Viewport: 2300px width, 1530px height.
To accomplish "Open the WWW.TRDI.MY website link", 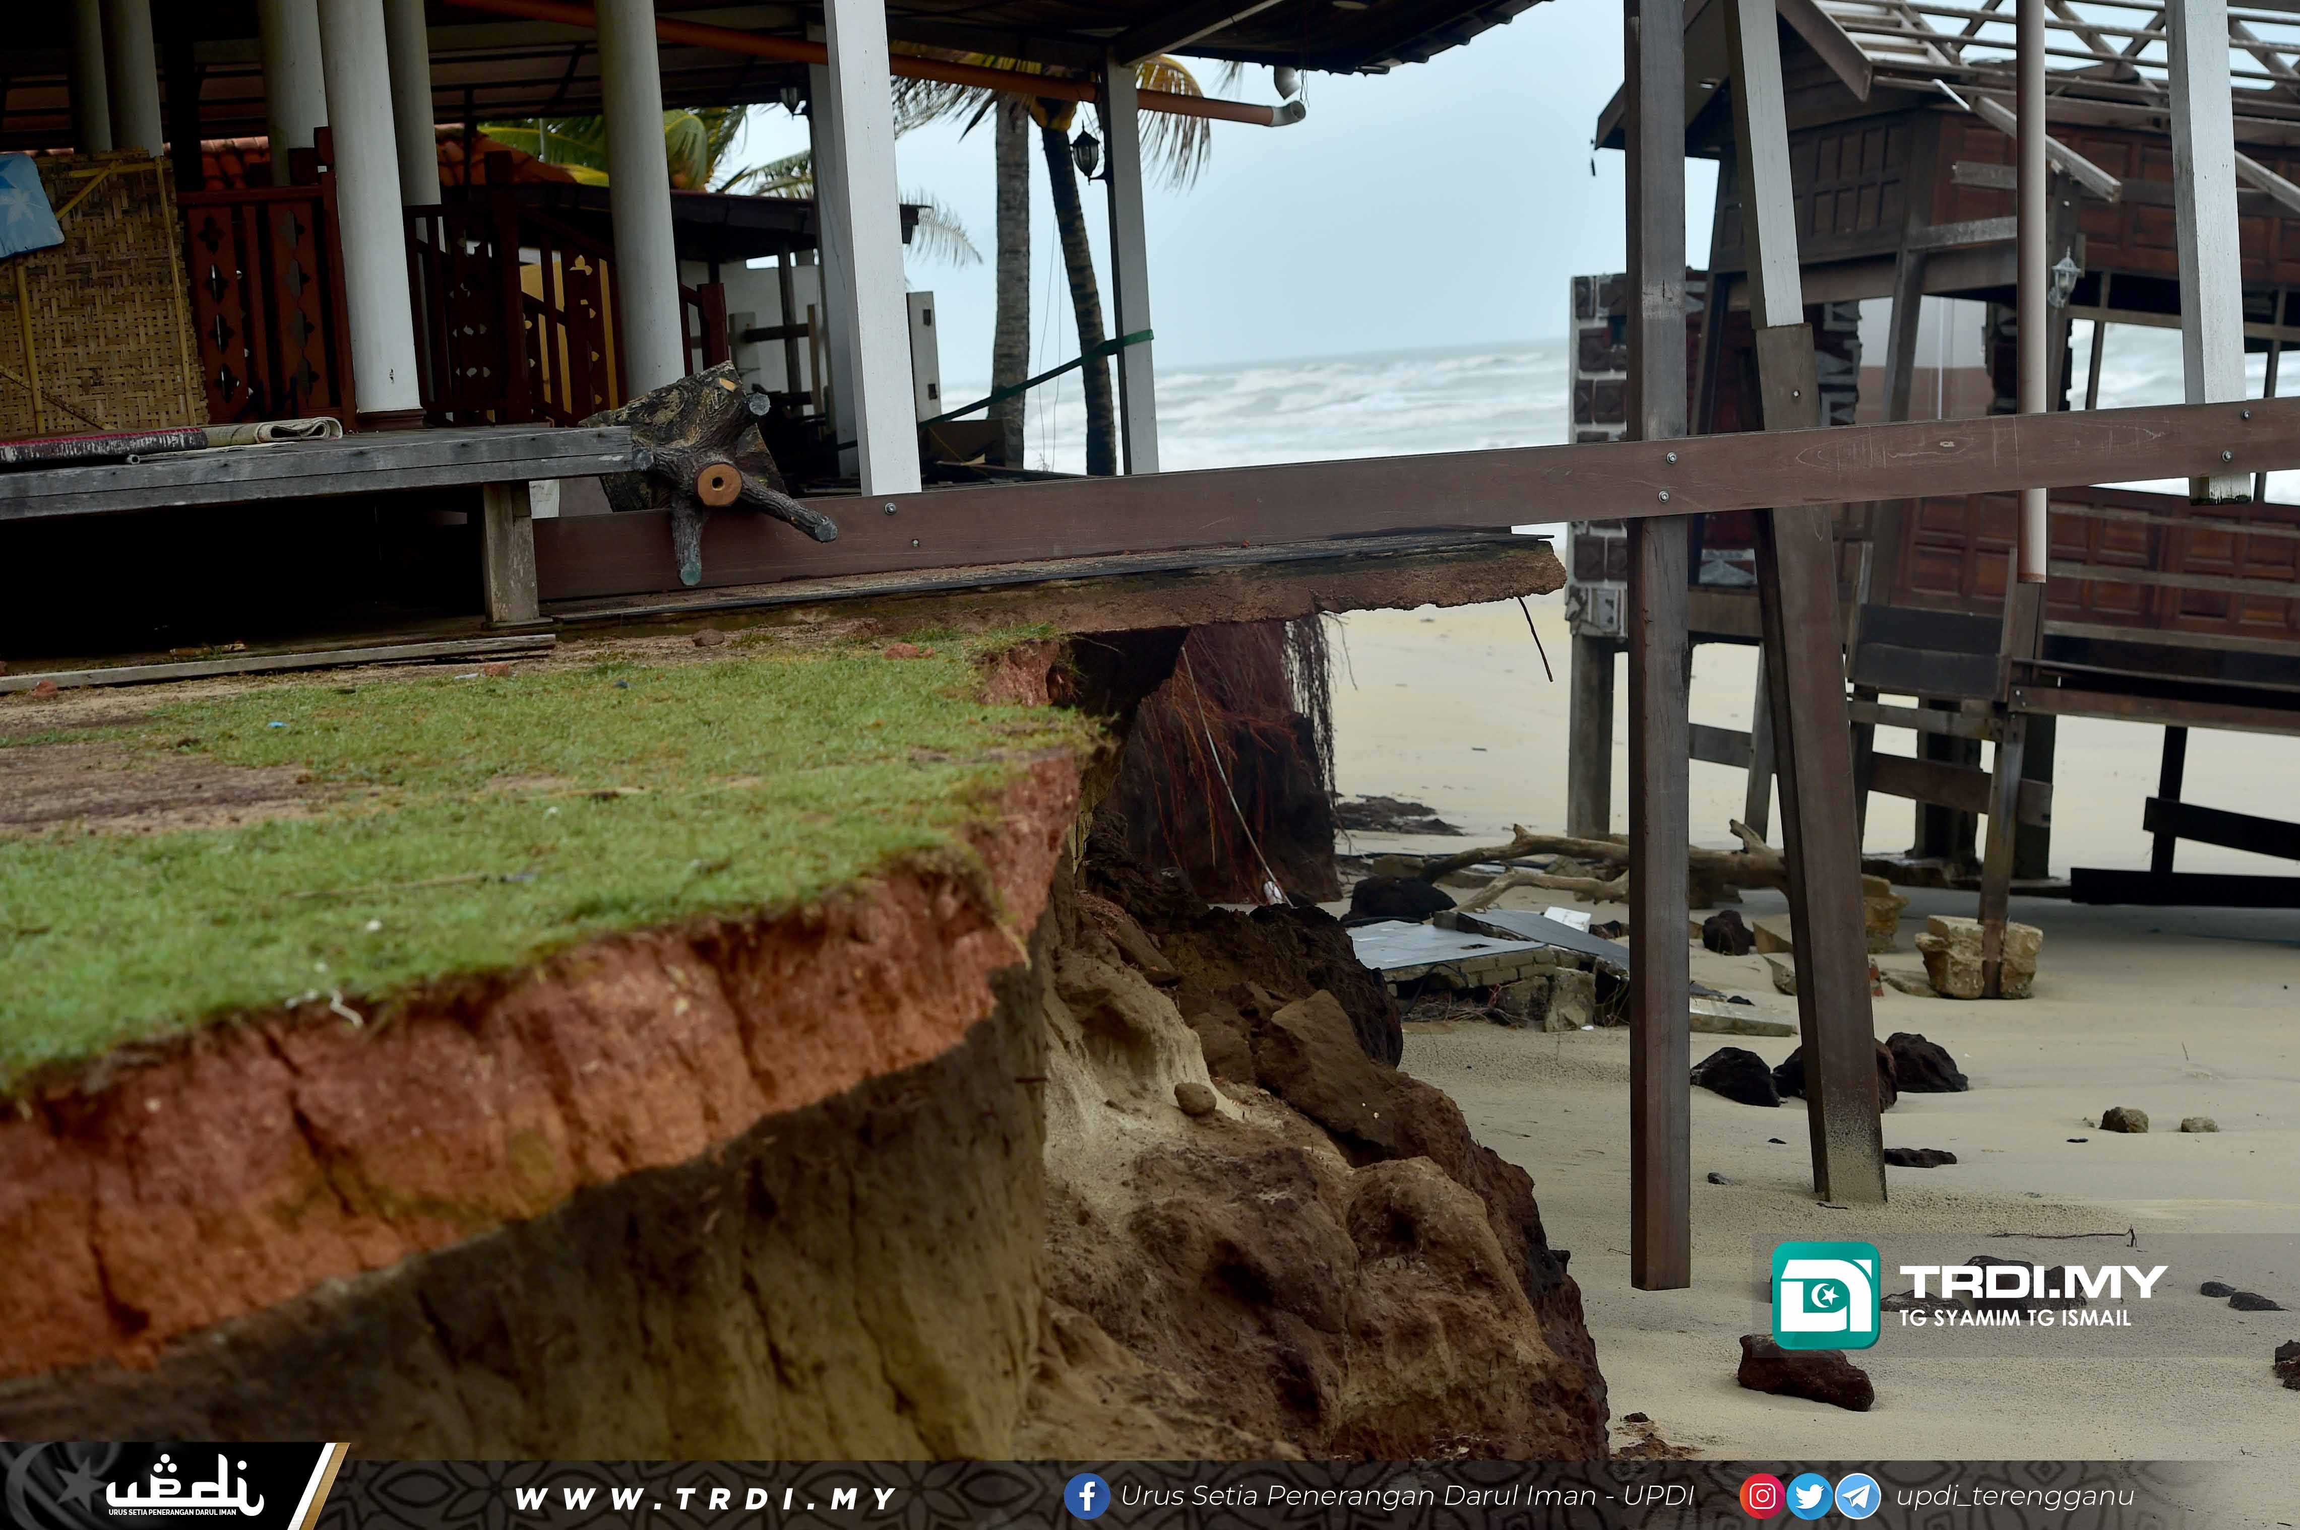I will 705,1498.
